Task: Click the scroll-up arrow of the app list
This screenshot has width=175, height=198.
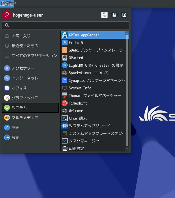Action: 127,33
